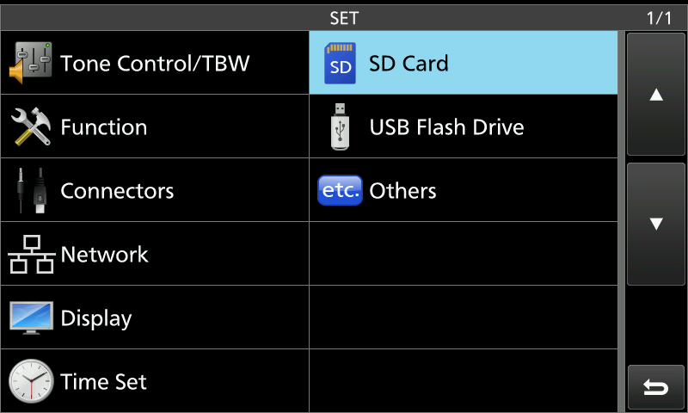Select the Time Set clock icon

pos(31,381)
